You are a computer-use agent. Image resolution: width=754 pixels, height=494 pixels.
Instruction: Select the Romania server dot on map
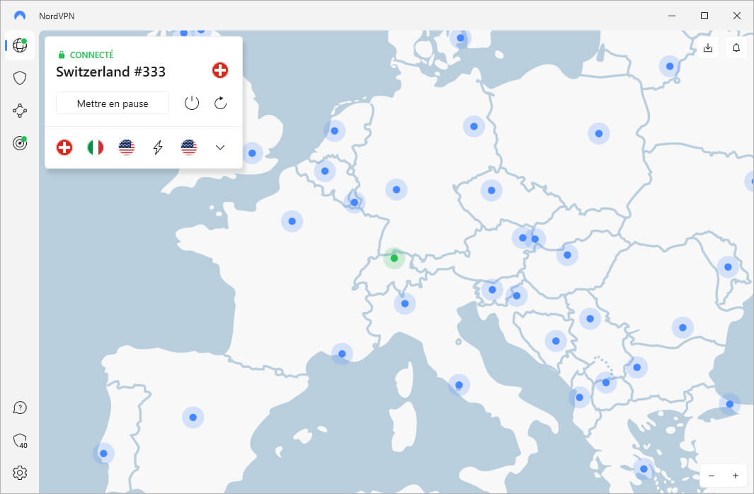pos(682,328)
